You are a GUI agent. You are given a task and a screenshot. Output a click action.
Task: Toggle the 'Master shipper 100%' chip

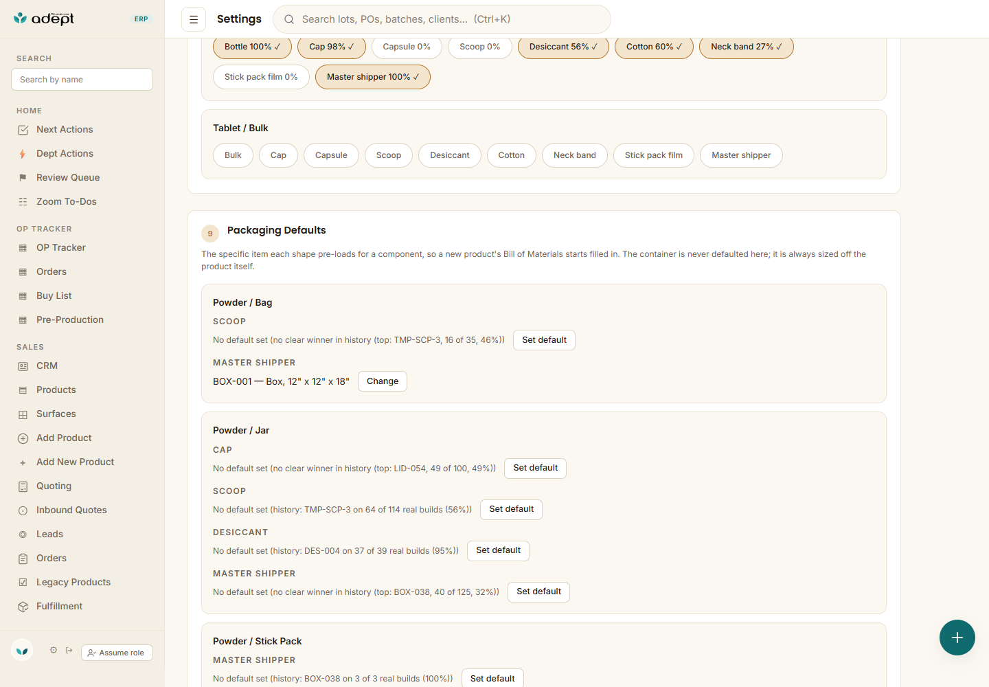coord(373,77)
